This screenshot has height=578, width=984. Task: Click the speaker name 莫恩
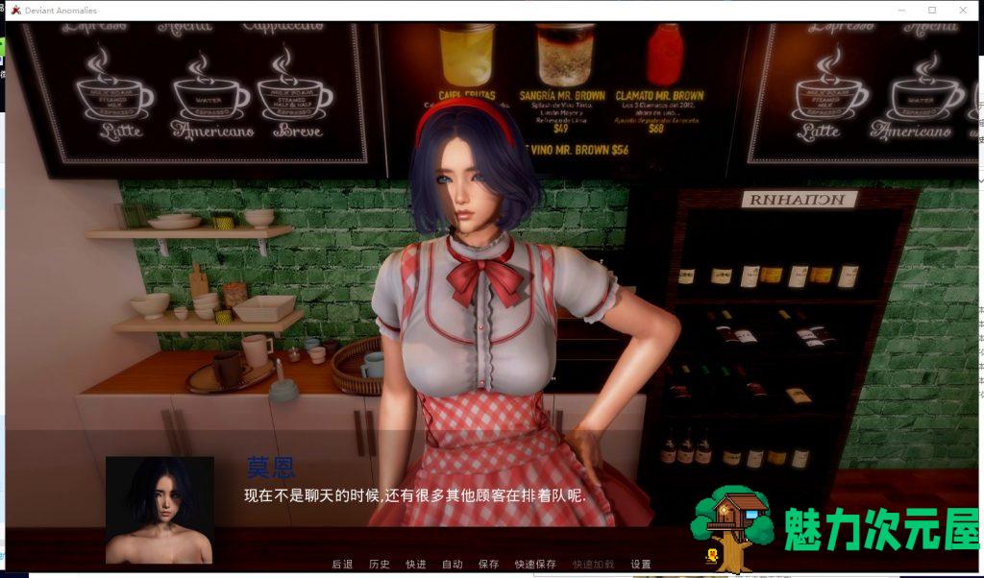tap(270, 468)
